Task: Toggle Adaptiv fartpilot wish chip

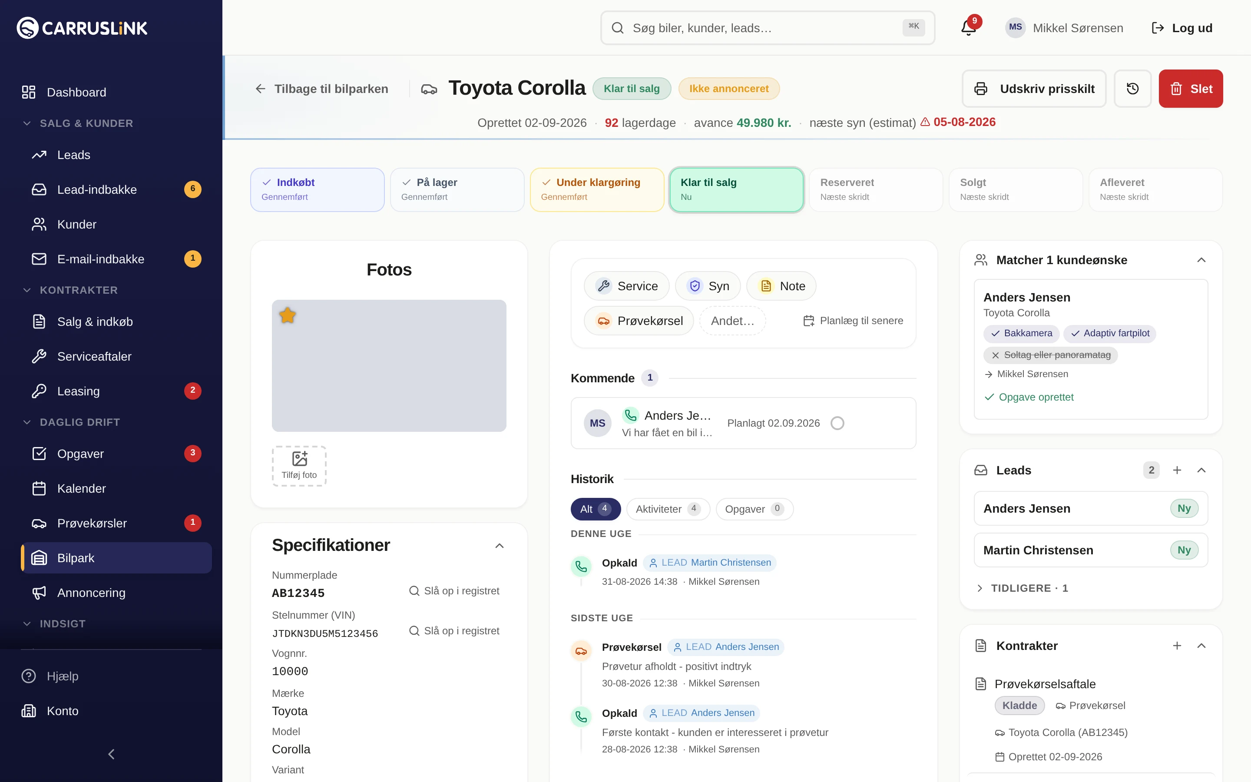Action: pyautogui.click(x=1110, y=334)
